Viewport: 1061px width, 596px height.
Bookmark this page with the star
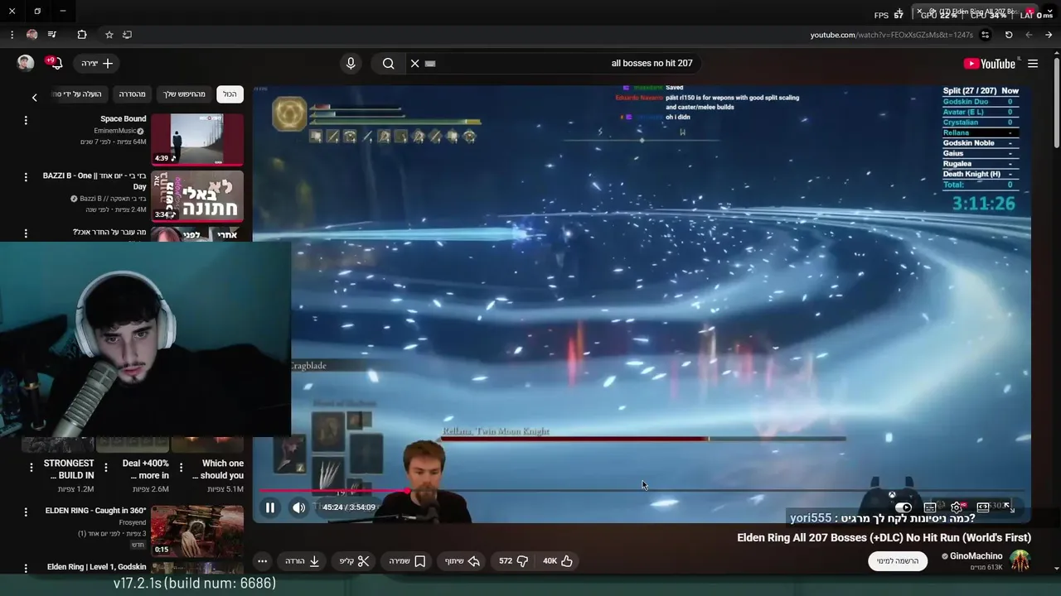tap(109, 35)
